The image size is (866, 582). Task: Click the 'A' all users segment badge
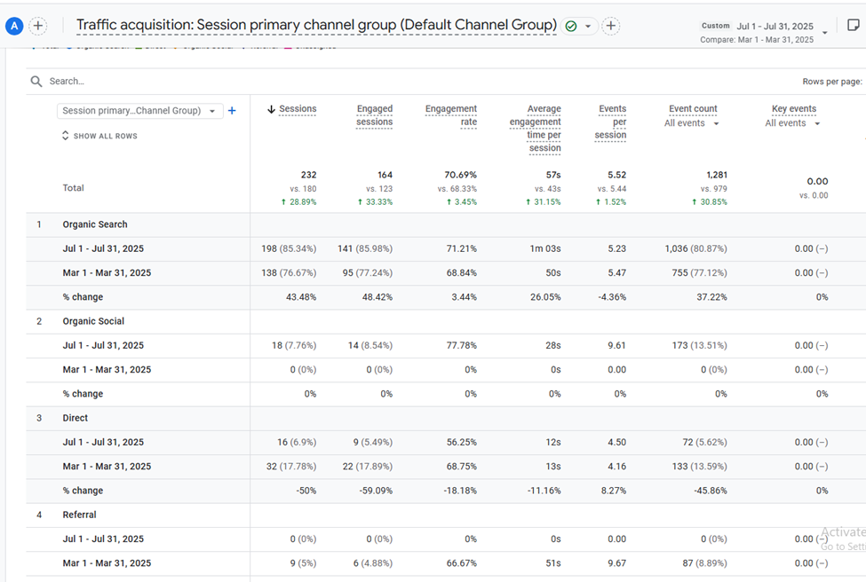click(14, 26)
